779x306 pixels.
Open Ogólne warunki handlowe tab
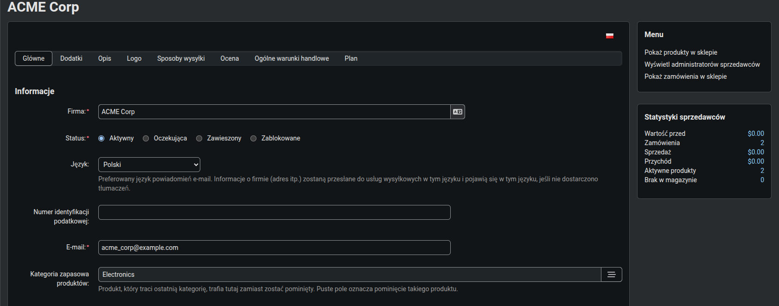[x=292, y=58]
